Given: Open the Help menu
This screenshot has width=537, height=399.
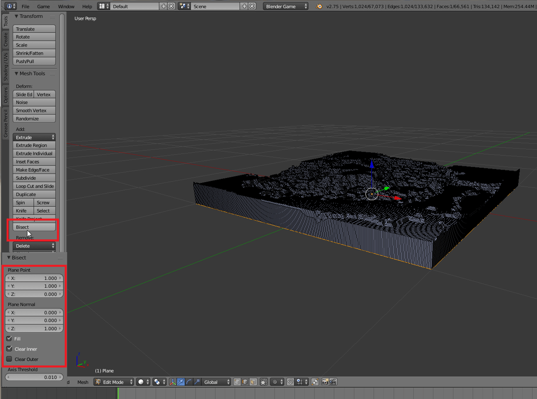Looking at the screenshot, I should 87,7.
